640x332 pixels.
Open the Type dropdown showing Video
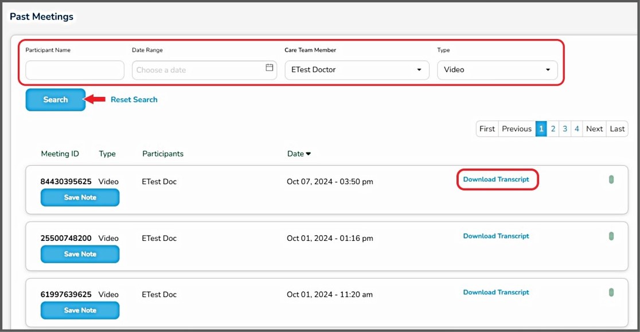tap(497, 70)
